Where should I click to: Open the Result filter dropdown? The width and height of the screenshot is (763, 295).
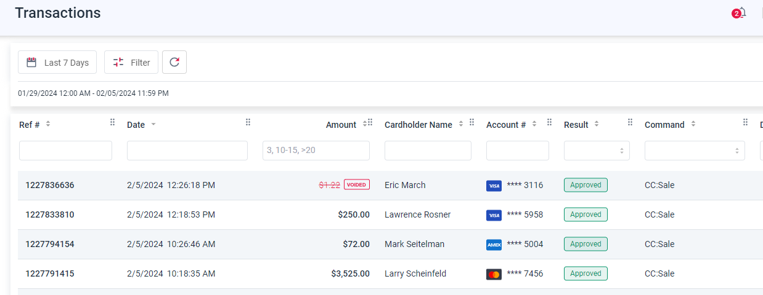click(x=597, y=151)
